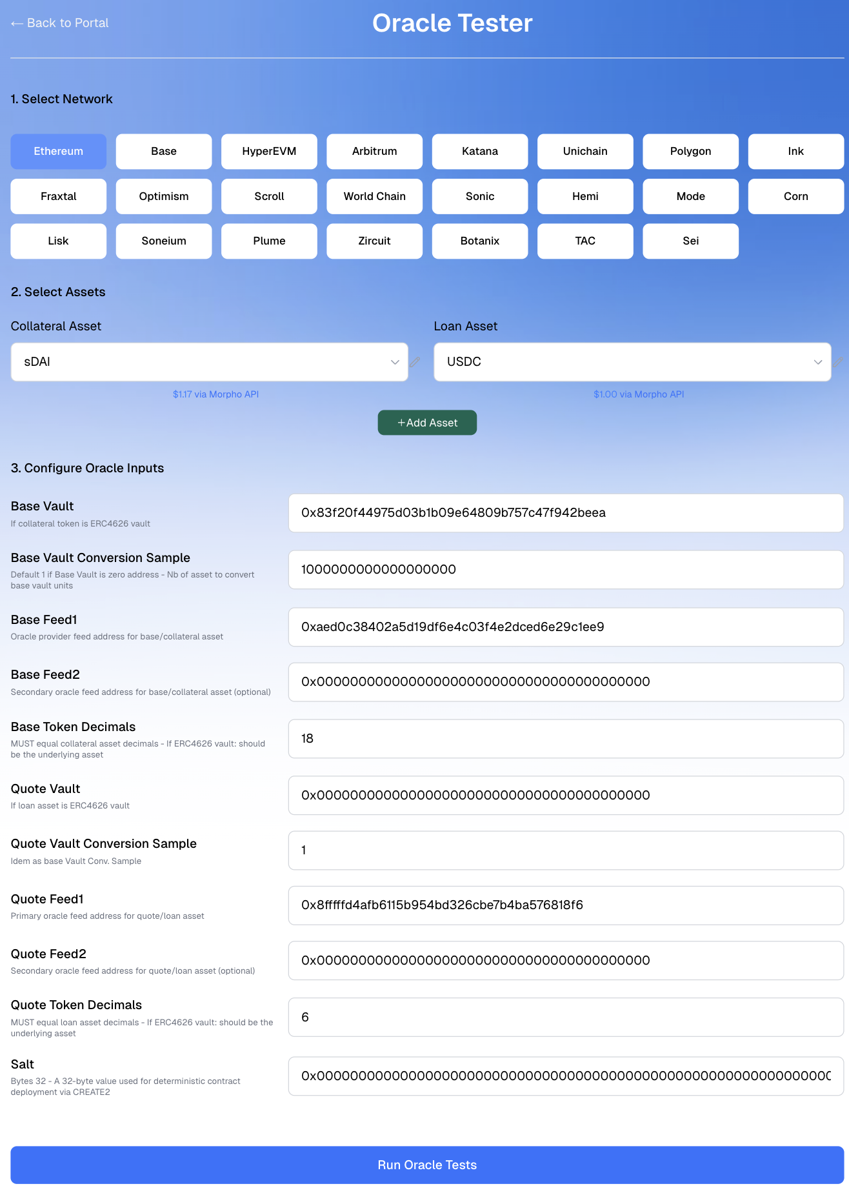Click the Quote Feed1 address input
Image resolution: width=849 pixels, height=1195 pixels.
pyautogui.click(x=565, y=905)
